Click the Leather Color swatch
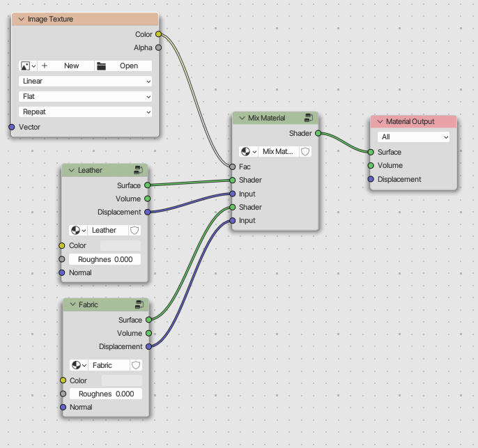 coord(121,246)
